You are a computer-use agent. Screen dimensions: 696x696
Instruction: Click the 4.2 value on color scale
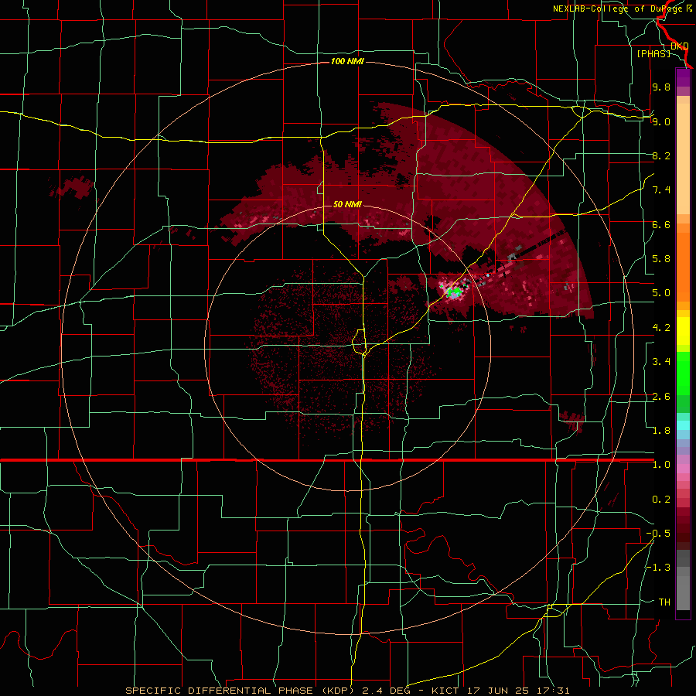(x=661, y=328)
